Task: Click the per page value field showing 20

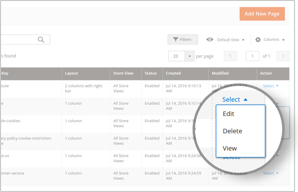Action: click(177, 56)
